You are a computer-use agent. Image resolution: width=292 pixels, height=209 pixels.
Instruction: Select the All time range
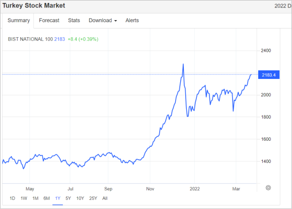point(105,198)
